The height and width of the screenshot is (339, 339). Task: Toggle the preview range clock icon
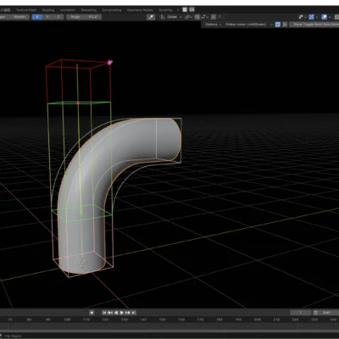pos(315,313)
